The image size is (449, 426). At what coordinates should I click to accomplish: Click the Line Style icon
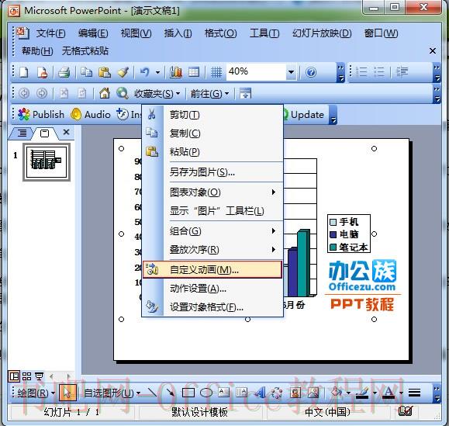[x=414, y=393]
